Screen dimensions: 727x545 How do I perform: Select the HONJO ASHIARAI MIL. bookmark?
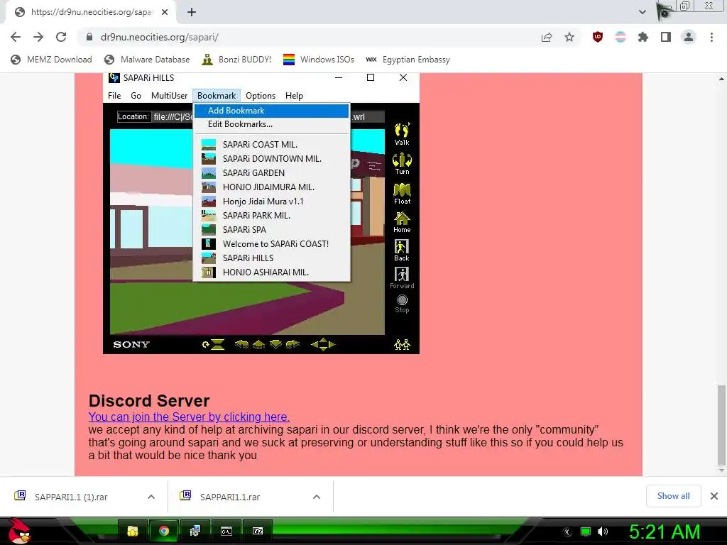pyautogui.click(x=271, y=272)
